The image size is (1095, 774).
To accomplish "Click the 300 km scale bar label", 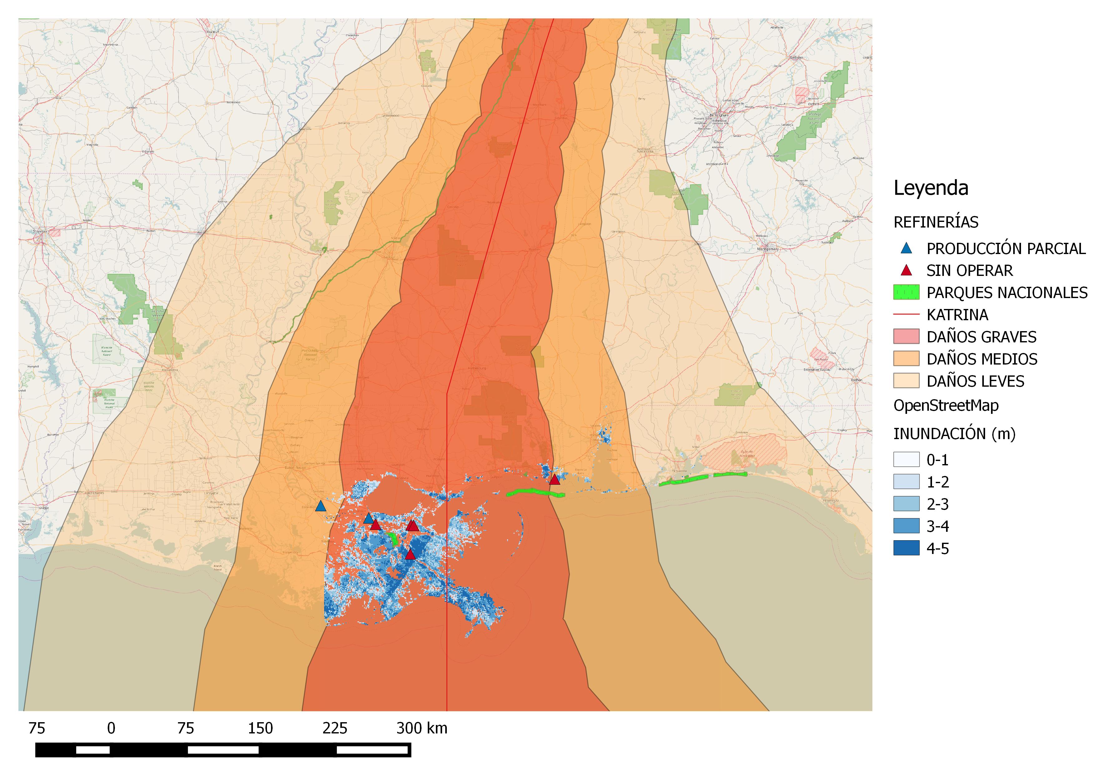I will tap(422, 728).
